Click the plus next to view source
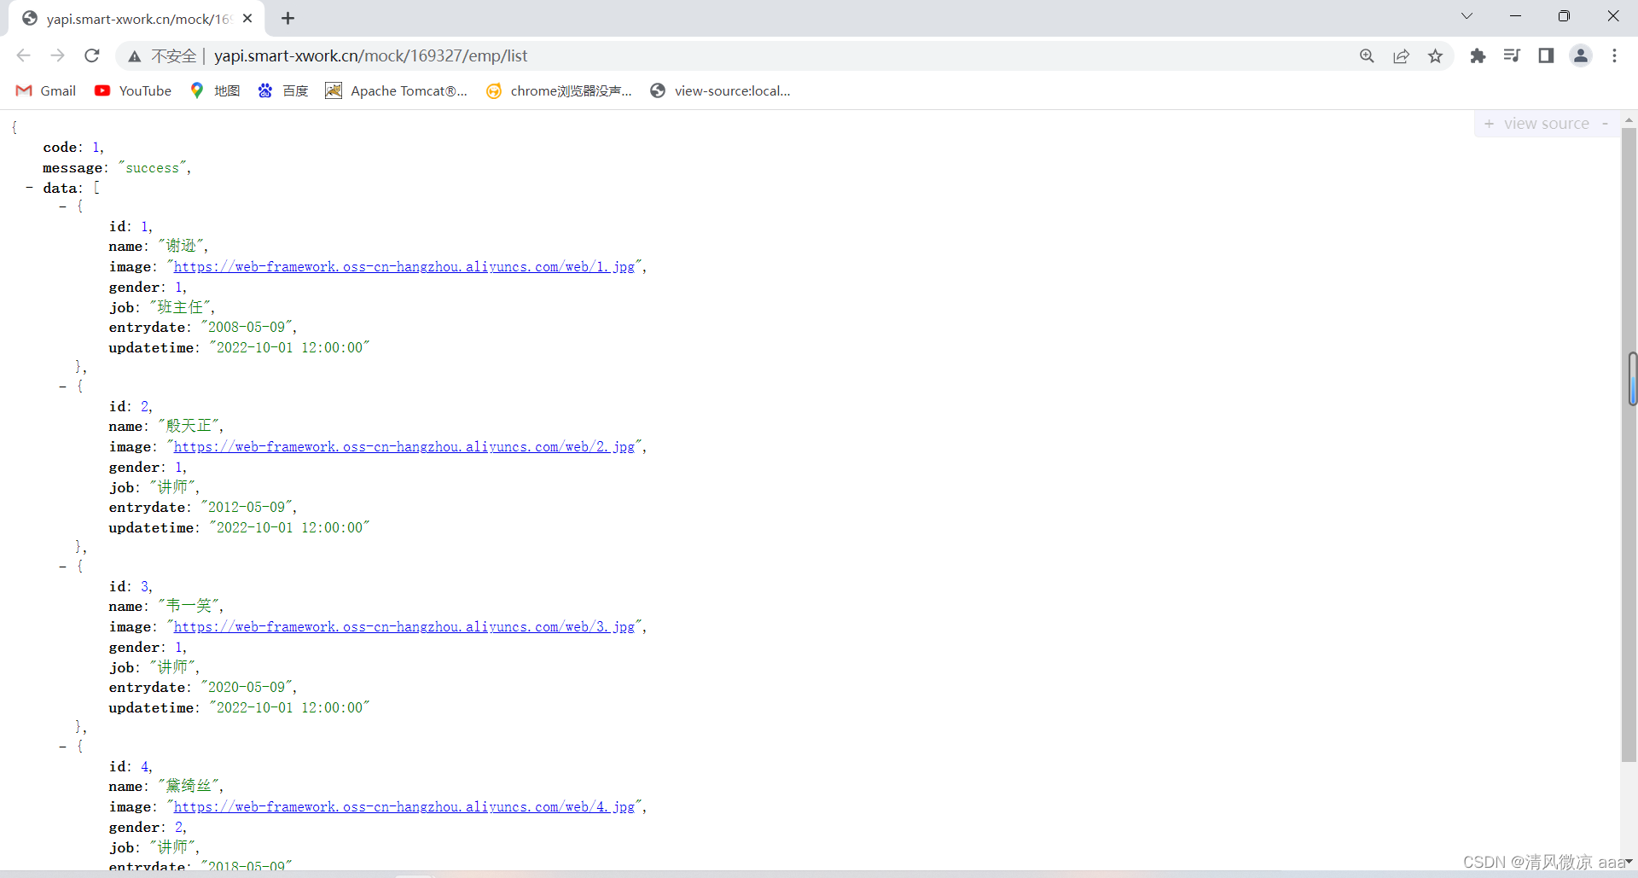 pyautogui.click(x=1489, y=124)
